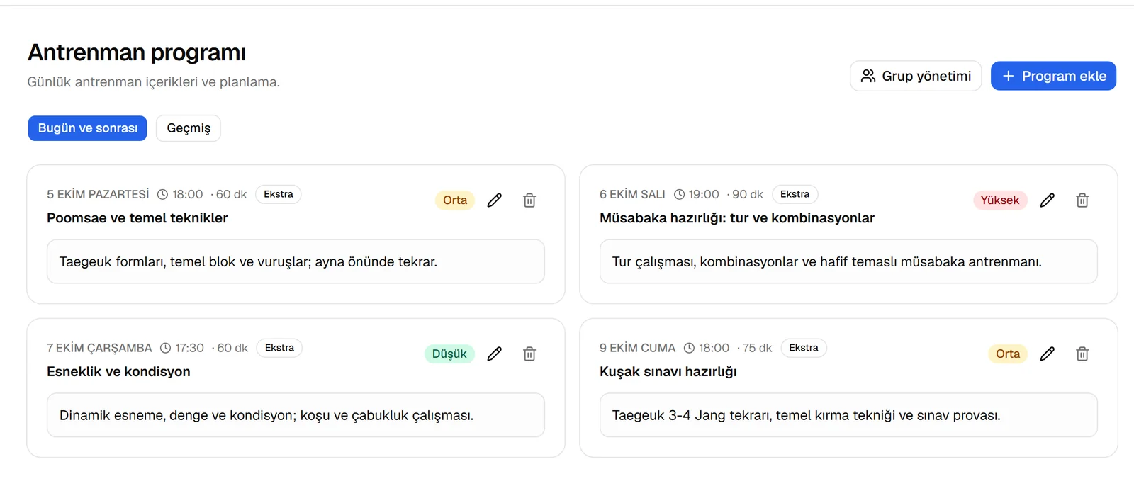Delete the Müsabaka hazırlığı program with trash icon
Image resolution: width=1134 pixels, height=486 pixels.
tap(1082, 200)
